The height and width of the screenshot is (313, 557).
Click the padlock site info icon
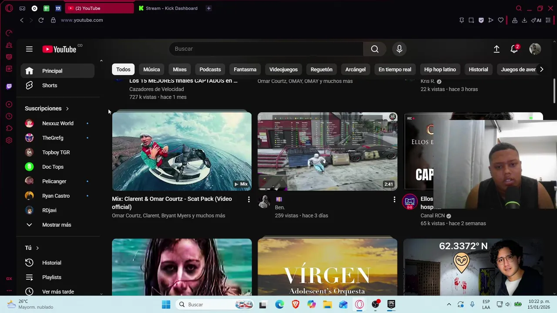53,20
